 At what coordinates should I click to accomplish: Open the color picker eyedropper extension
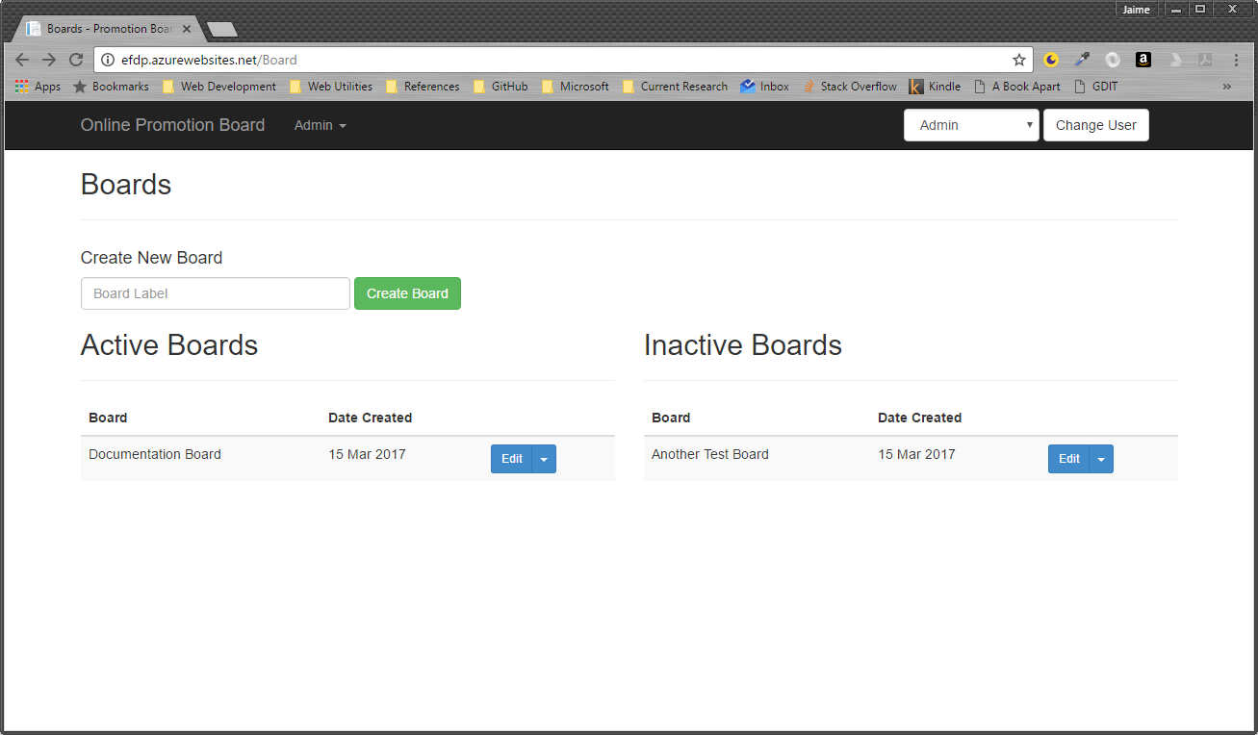tap(1082, 60)
